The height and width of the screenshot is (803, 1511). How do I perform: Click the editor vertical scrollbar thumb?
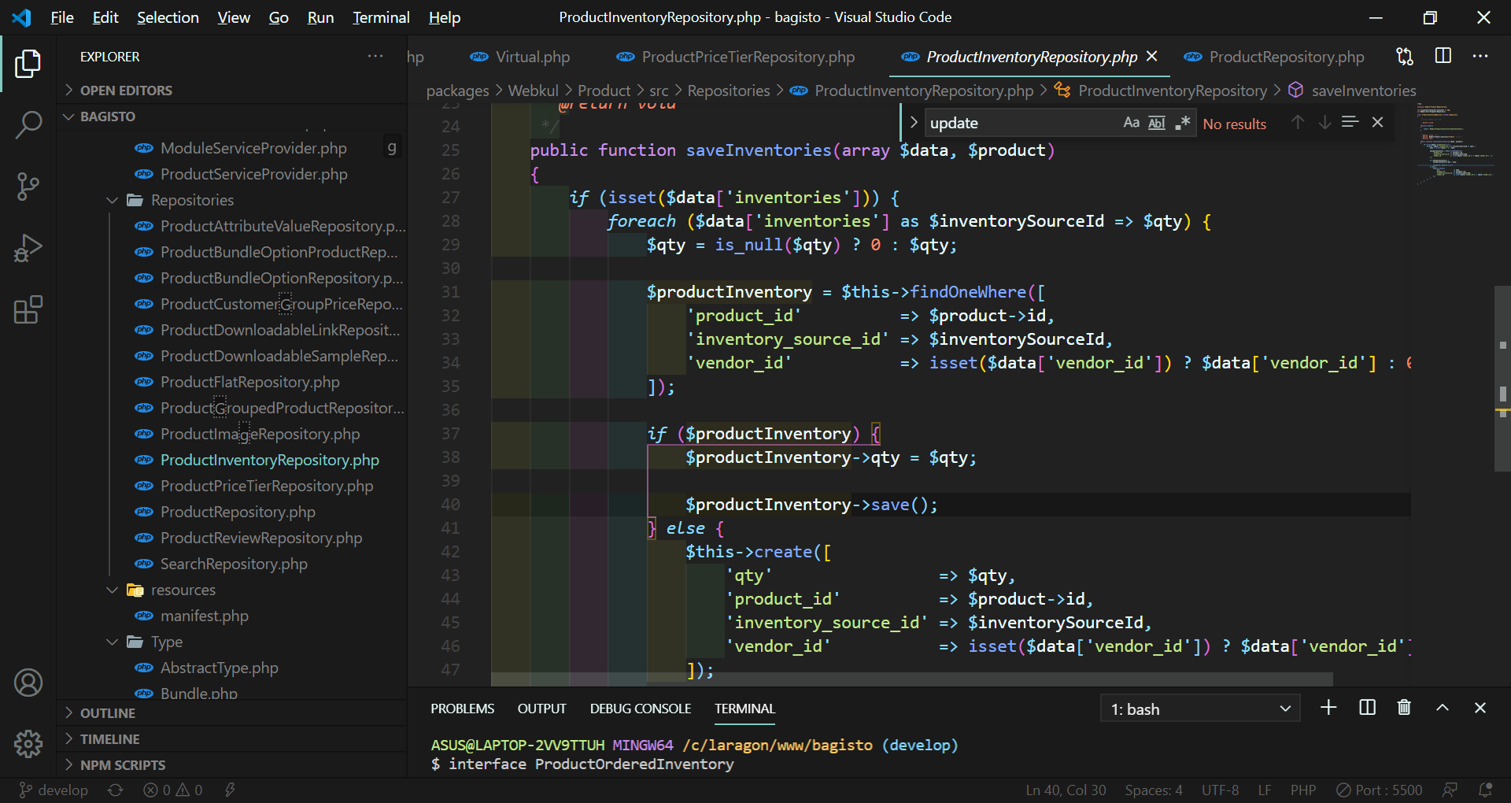click(x=1502, y=379)
